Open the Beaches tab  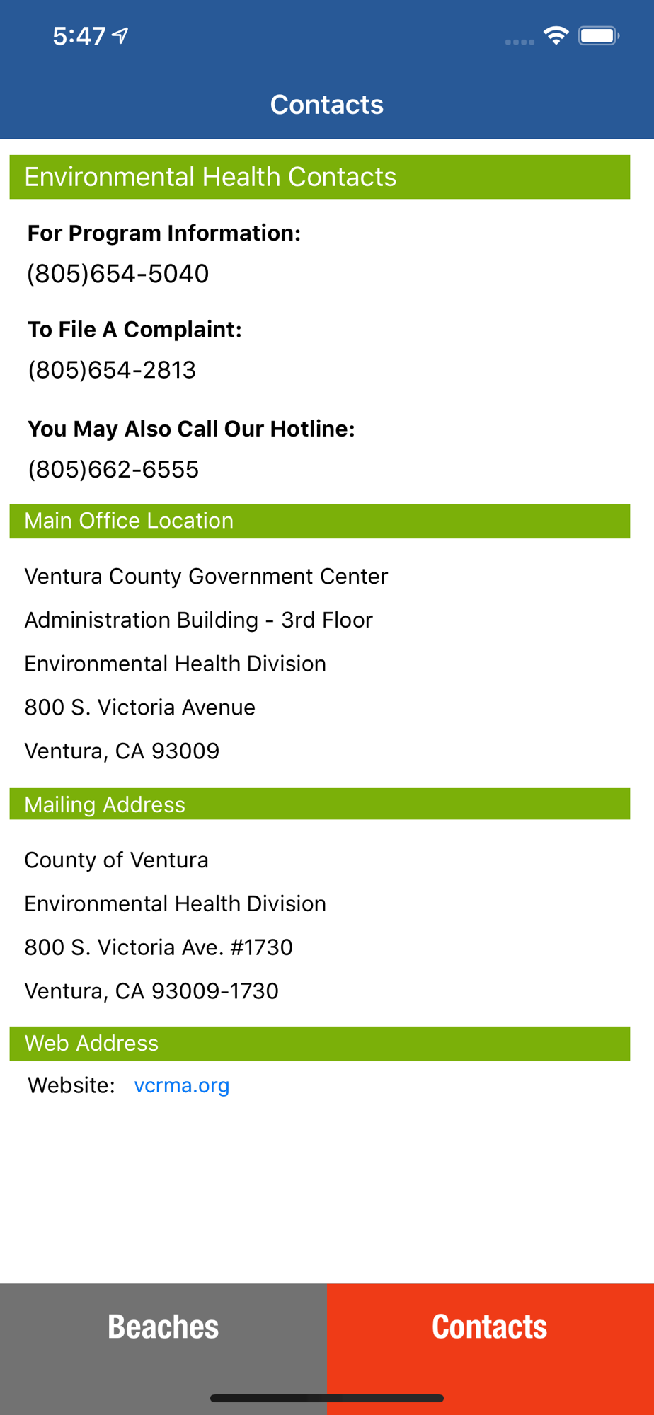coord(163,1327)
